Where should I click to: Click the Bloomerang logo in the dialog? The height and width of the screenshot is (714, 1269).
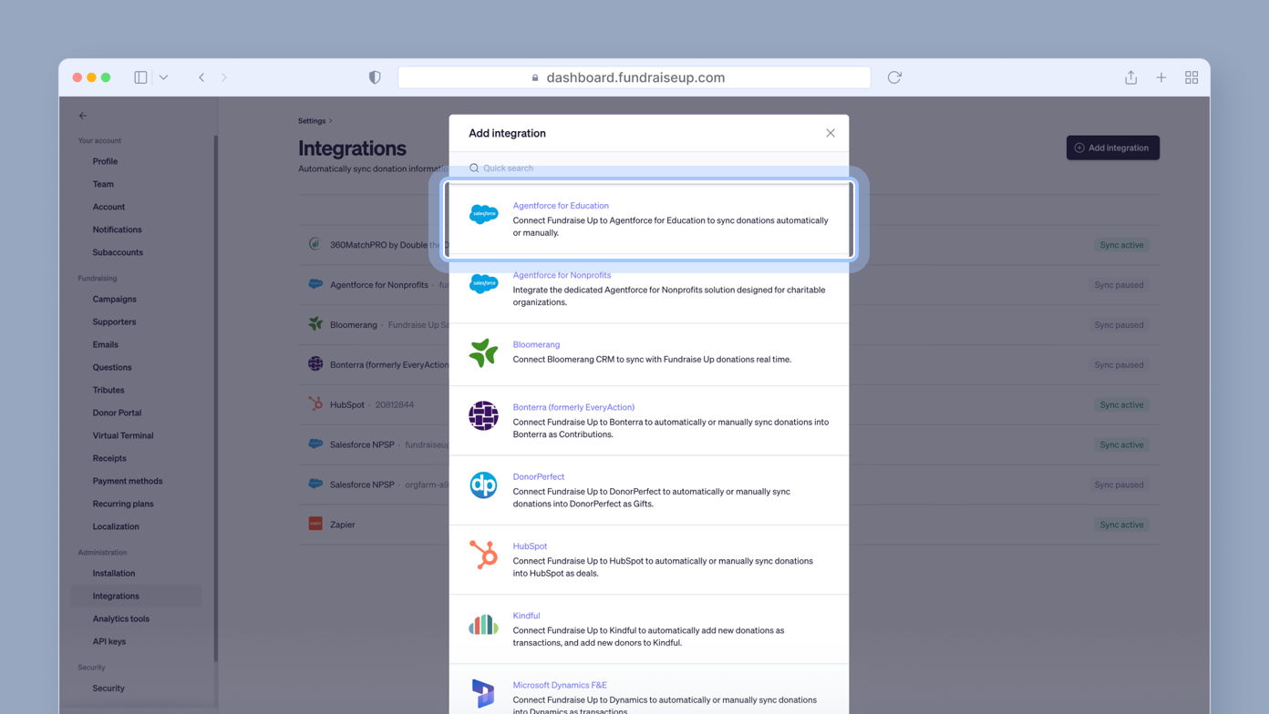click(x=483, y=353)
